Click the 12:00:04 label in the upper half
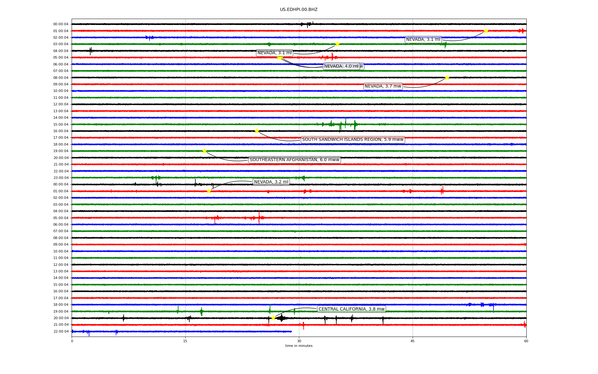The height and width of the screenshot is (374, 598). [61, 104]
